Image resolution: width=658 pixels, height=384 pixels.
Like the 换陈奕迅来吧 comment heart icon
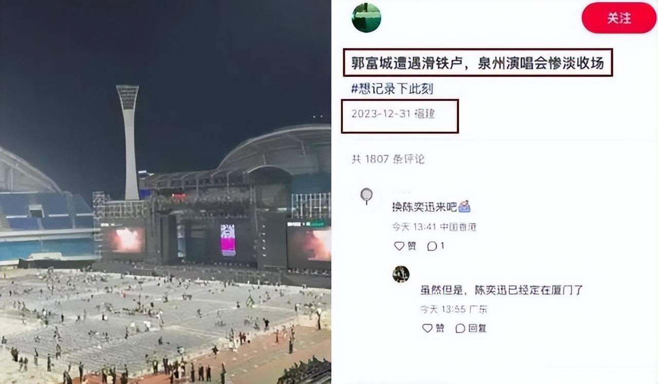click(399, 246)
